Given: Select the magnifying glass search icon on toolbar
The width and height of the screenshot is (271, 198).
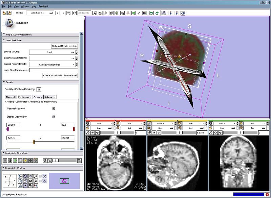Looking at the screenshot, I should pyautogui.click(x=95, y=13).
